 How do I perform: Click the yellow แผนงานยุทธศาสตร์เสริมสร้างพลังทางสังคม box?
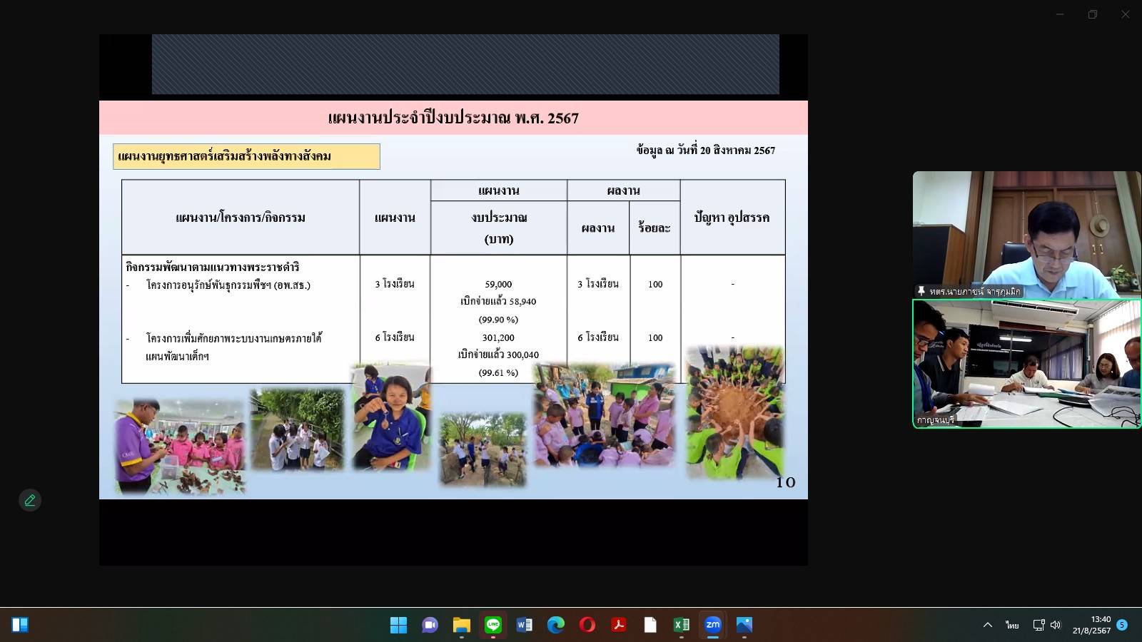246,156
